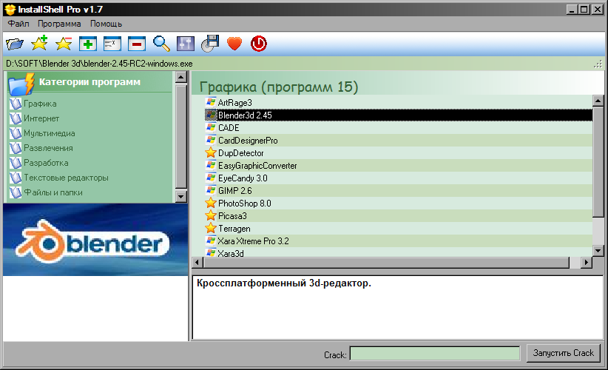Image resolution: width=608 pixels, height=370 pixels.
Task: Select EasyGraphicConverter in the program list
Action: [398, 166]
